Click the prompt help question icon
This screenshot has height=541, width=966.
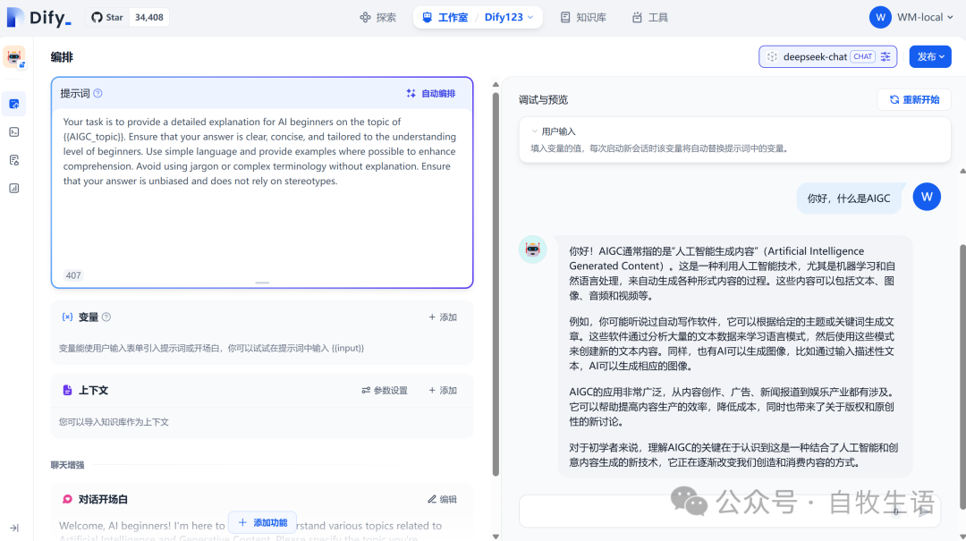pos(98,93)
